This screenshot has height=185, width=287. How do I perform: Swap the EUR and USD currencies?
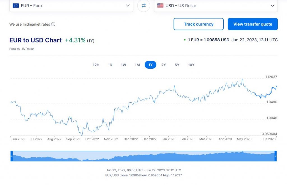[143, 6]
